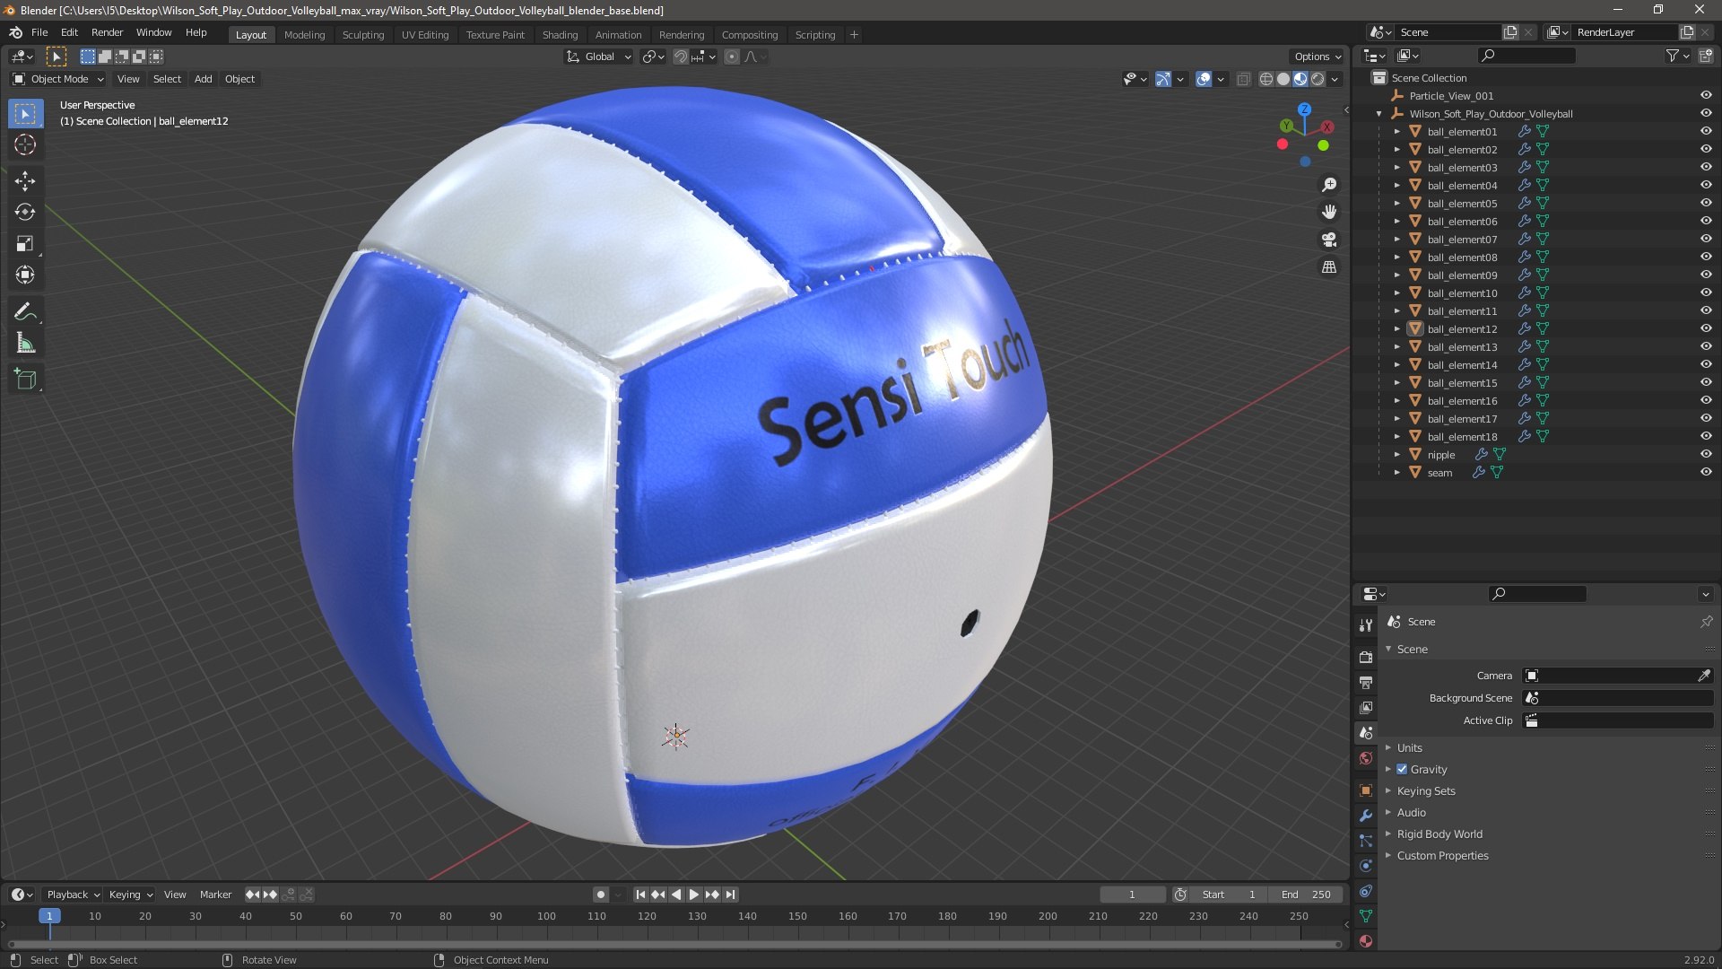Pick the Scale tool
This screenshot has height=969, width=1722.
click(25, 243)
